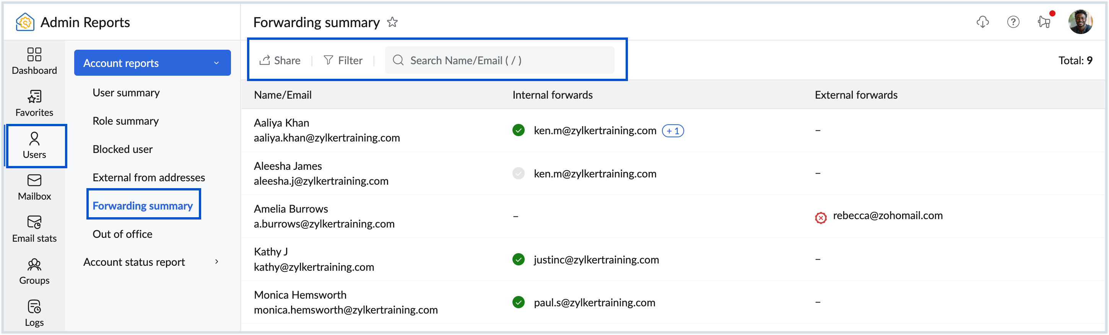Open the Dashboard sidebar icon

pyautogui.click(x=34, y=61)
